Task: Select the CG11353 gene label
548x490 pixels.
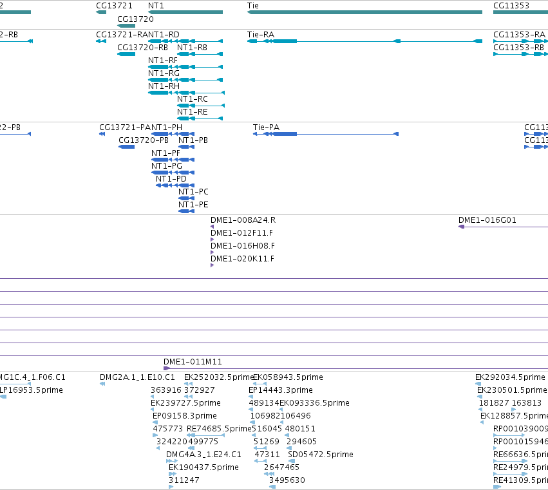Action: (x=511, y=6)
